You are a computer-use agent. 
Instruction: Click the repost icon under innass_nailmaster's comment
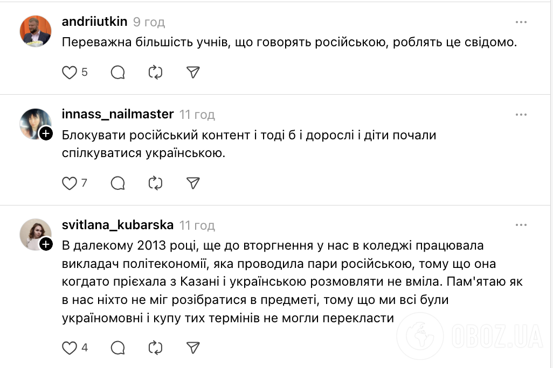[155, 183]
